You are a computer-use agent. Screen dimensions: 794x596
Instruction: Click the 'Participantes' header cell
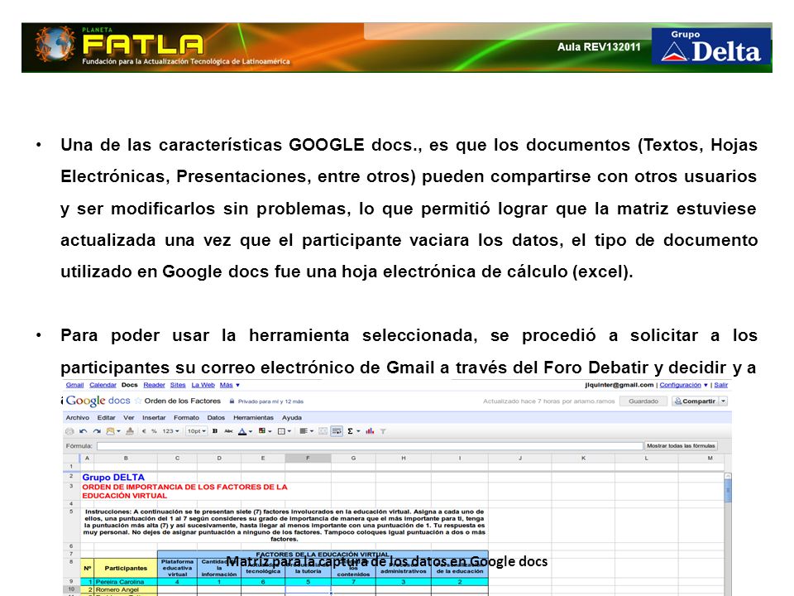click(x=126, y=568)
